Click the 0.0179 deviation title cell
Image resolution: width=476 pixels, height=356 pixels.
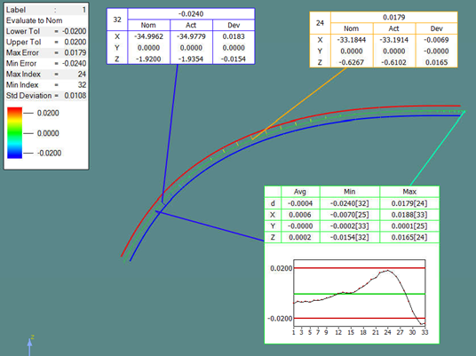coord(393,17)
